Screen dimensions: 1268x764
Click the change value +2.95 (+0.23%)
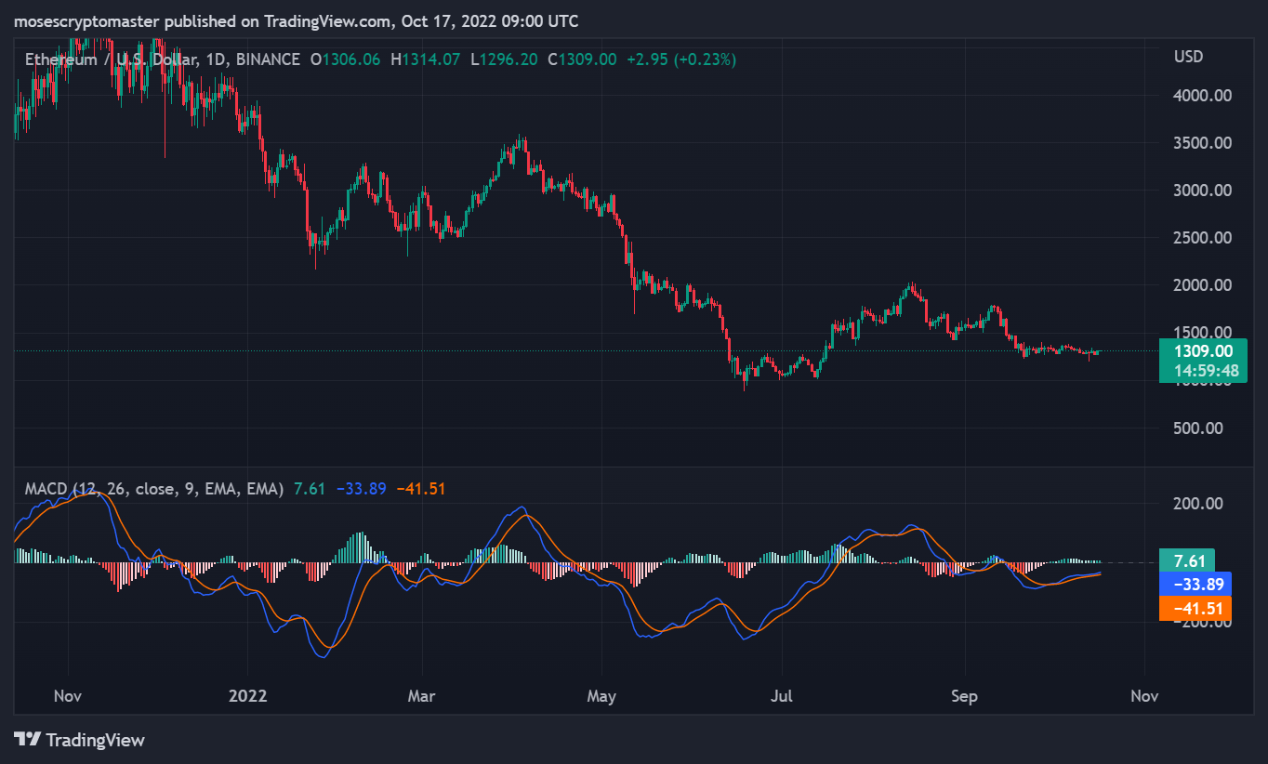(681, 59)
